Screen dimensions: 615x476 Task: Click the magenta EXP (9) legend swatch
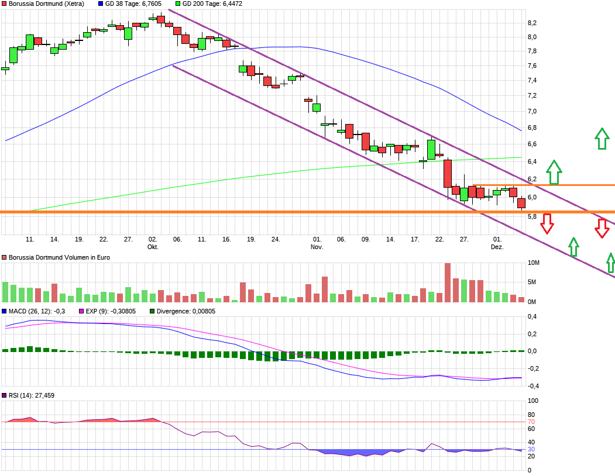pyautogui.click(x=81, y=311)
